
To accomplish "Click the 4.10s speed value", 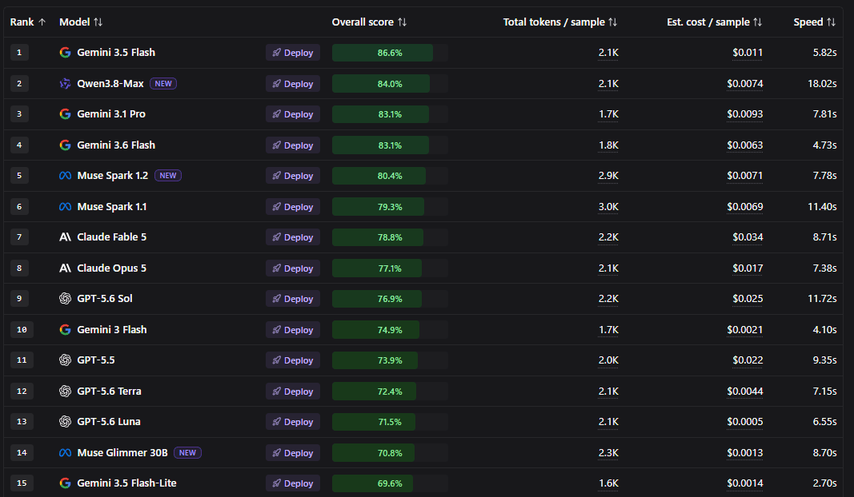I will point(824,329).
